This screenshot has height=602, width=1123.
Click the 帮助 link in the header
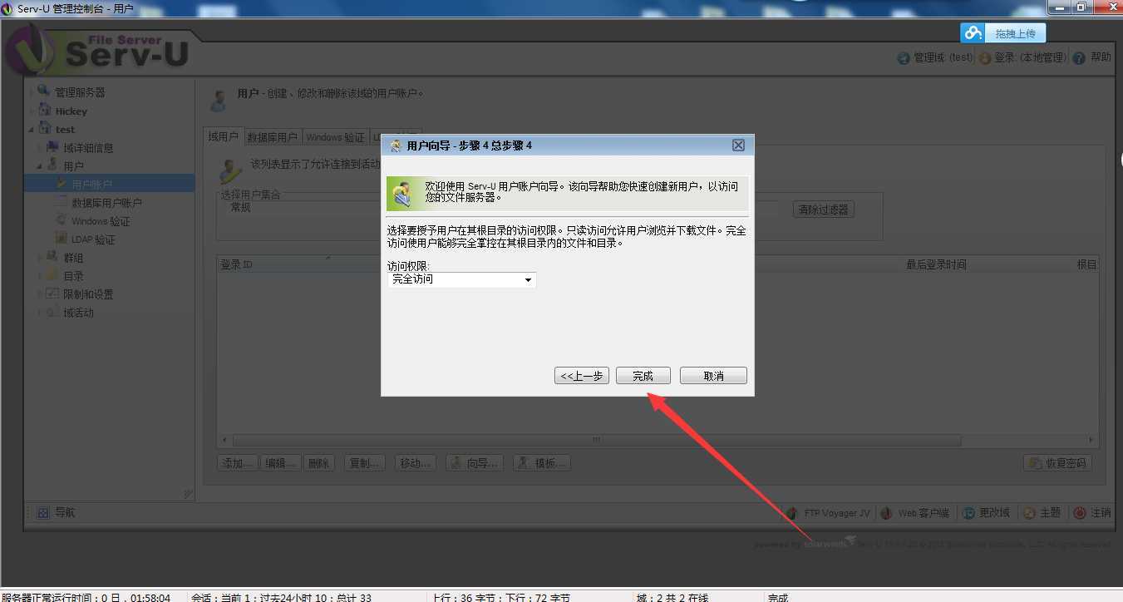(x=1101, y=57)
